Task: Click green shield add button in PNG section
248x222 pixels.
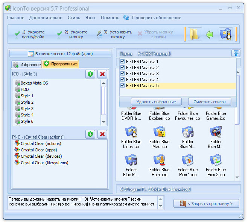Action: coord(90,134)
